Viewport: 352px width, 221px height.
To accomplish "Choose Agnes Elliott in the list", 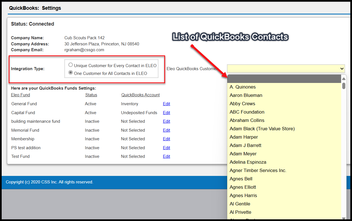I will (284, 187).
